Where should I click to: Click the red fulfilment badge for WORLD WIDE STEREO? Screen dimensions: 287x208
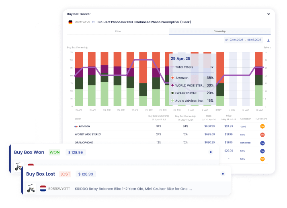[262, 135]
